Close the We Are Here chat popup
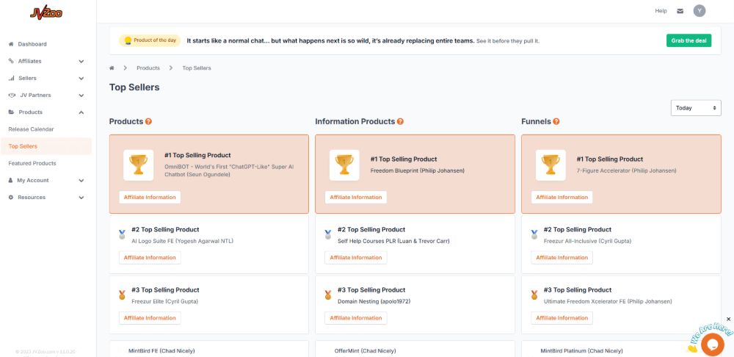 [728, 319]
